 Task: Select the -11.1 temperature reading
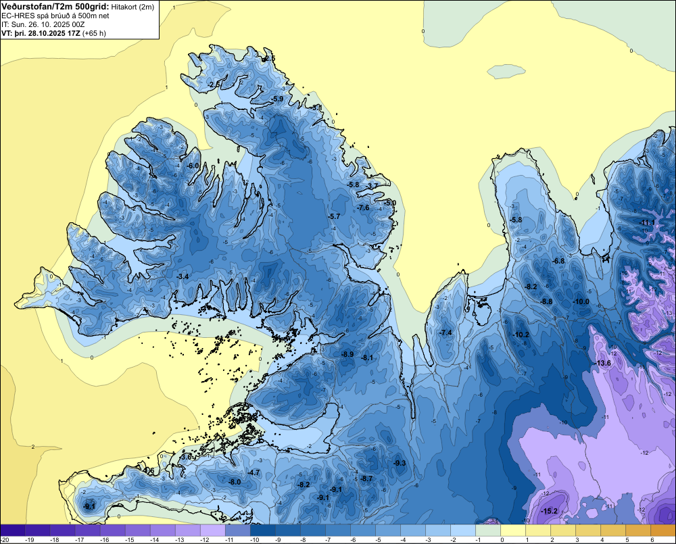point(647,223)
